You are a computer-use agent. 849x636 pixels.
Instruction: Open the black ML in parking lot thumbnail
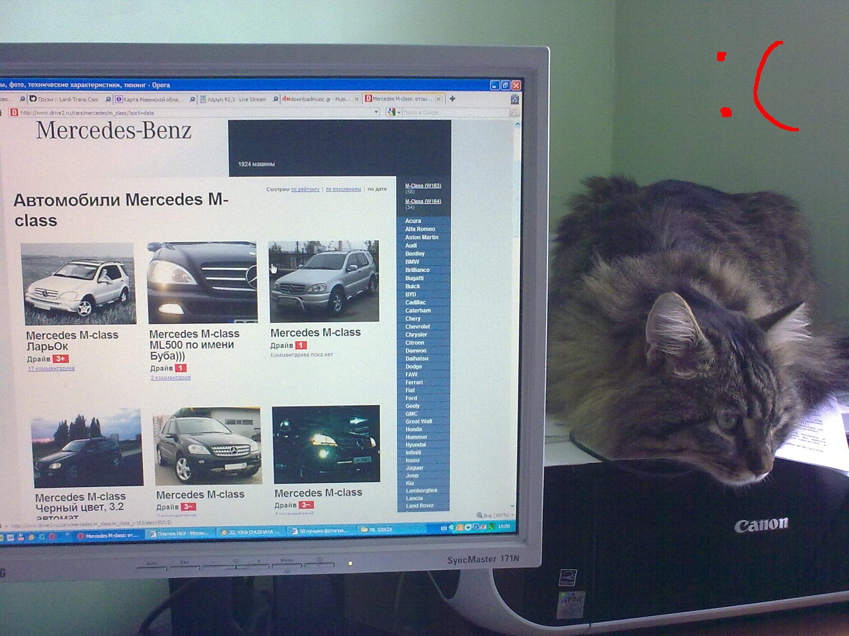[207, 446]
